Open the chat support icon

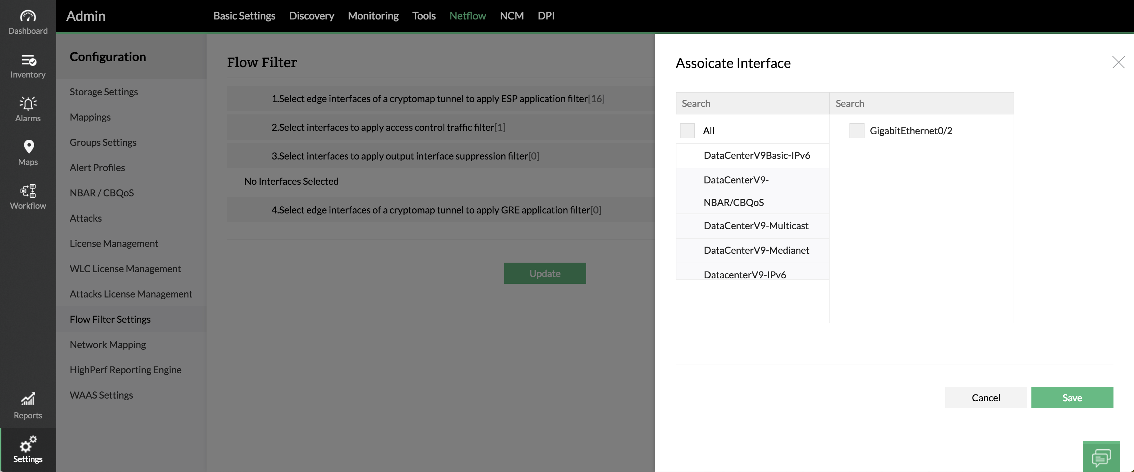point(1101,458)
